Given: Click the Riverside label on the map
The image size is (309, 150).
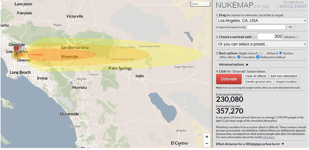Looking at the screenshot, I should (x=70, y=57).
